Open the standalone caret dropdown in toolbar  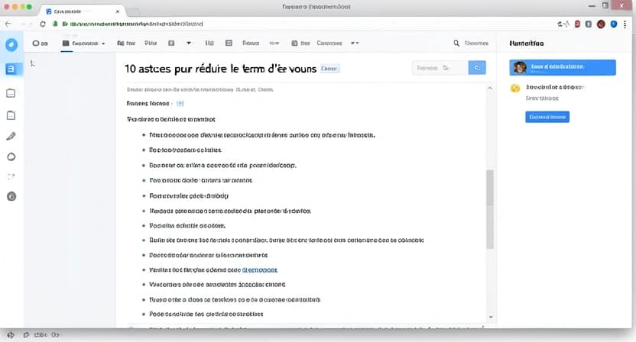pyautogui.click(x=189, y=43)
